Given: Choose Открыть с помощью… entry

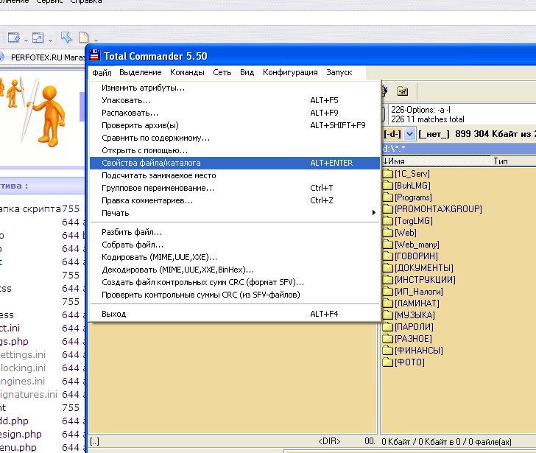Looking at the screenshot, I should 235,150.
